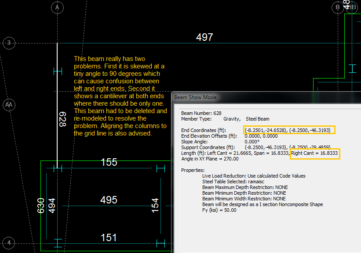This screenshot has height=253, width=361.
Task: Click grid bubble AA on left edge
Action: [8, 105]
